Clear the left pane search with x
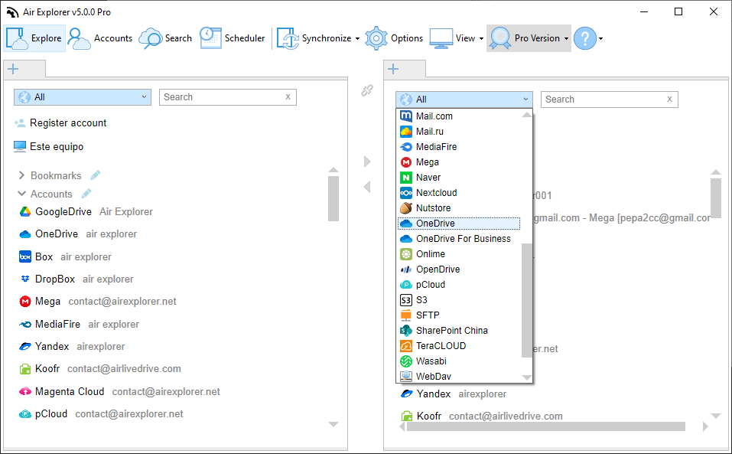This screenshot has height=454, width=732. click(x=288, y=96)
